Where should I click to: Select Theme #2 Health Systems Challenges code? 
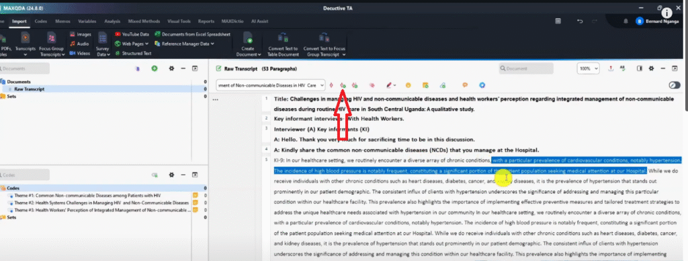pyautogui.click(x=101, y=203)
